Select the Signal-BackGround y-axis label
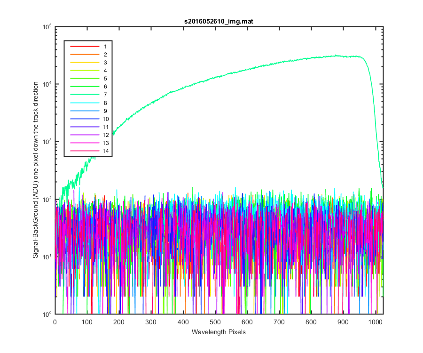 (x=36, y=170)
